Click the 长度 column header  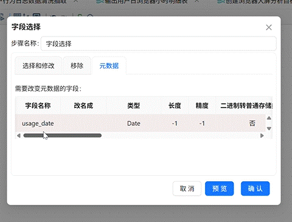tap(175, 105)
